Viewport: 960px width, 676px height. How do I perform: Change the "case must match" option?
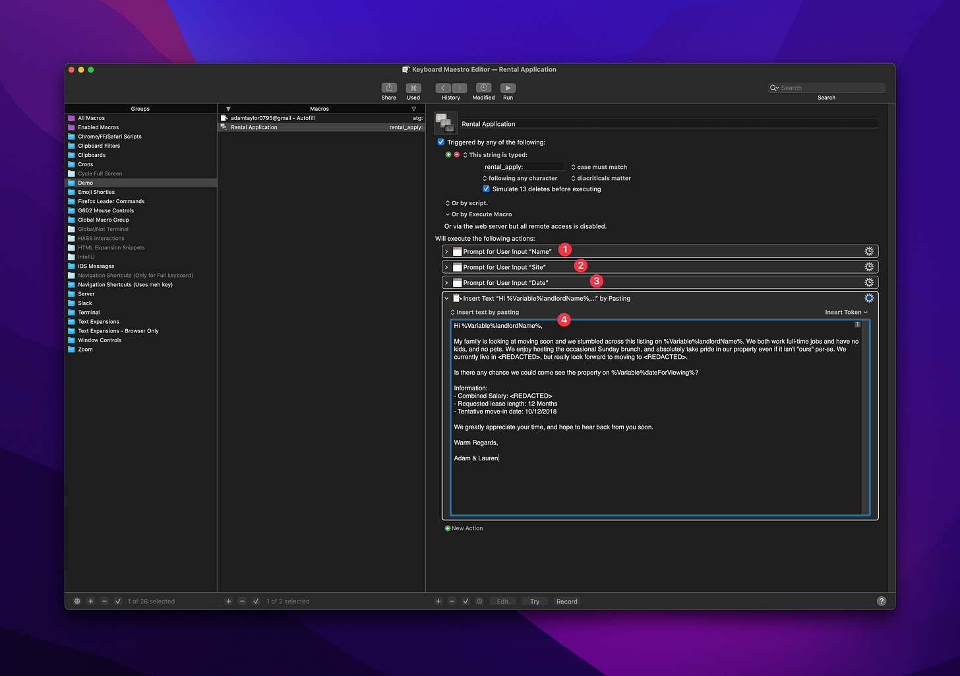pyautogui.click(x=599, y=167)
